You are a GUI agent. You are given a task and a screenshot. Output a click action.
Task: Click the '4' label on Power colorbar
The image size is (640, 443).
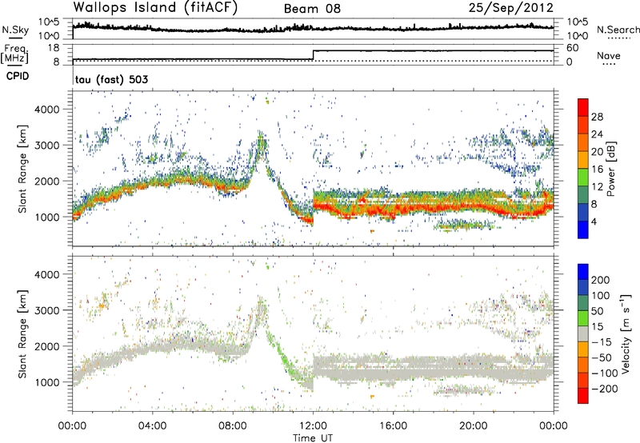pos(594,221)
